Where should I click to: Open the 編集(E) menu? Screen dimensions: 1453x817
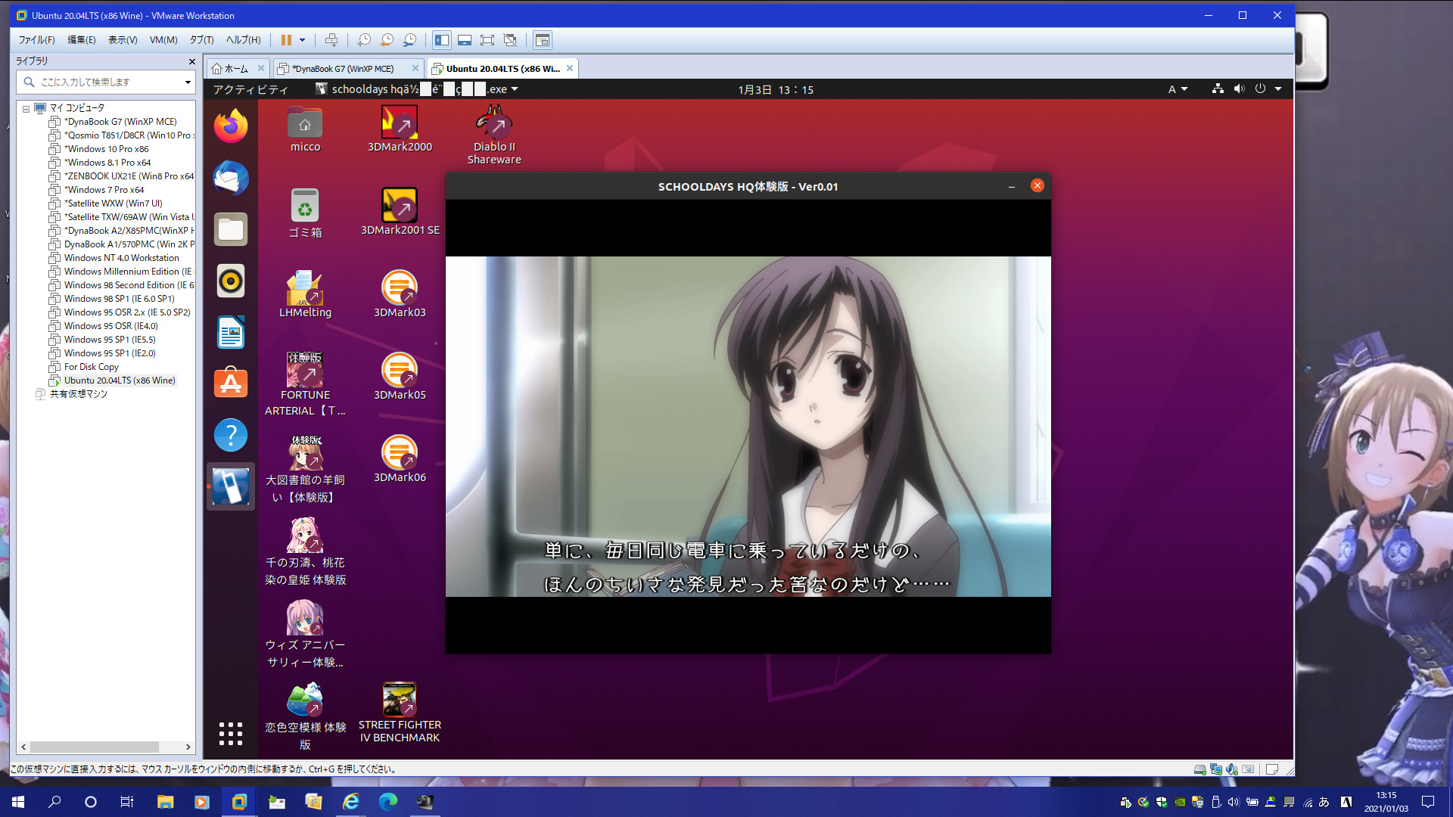(82, 40)
